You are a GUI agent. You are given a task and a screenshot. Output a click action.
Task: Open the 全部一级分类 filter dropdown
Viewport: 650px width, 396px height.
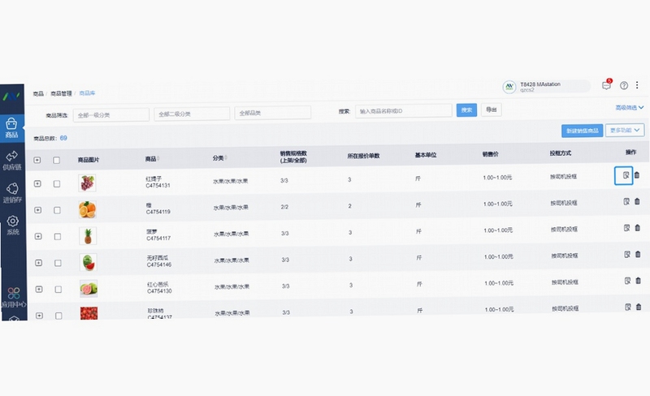(x=111, y=114)
